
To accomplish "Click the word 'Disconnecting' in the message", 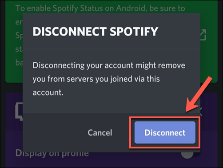I will 59,65.
